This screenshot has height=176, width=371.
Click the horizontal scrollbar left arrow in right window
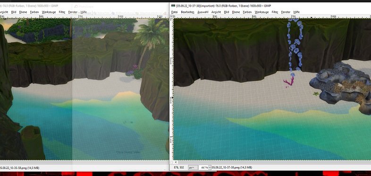click(x=176, y=162)
